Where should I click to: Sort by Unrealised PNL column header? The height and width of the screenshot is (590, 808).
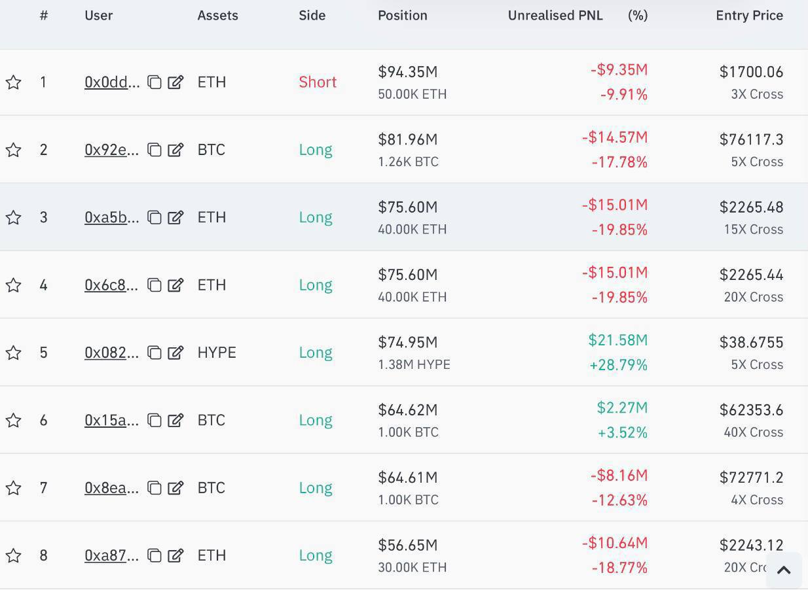coord(555,15)
